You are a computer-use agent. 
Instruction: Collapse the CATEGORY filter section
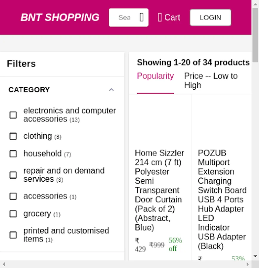[111, 90]
